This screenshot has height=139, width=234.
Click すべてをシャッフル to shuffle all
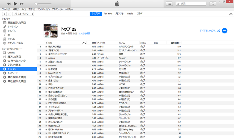pos(210,31)
